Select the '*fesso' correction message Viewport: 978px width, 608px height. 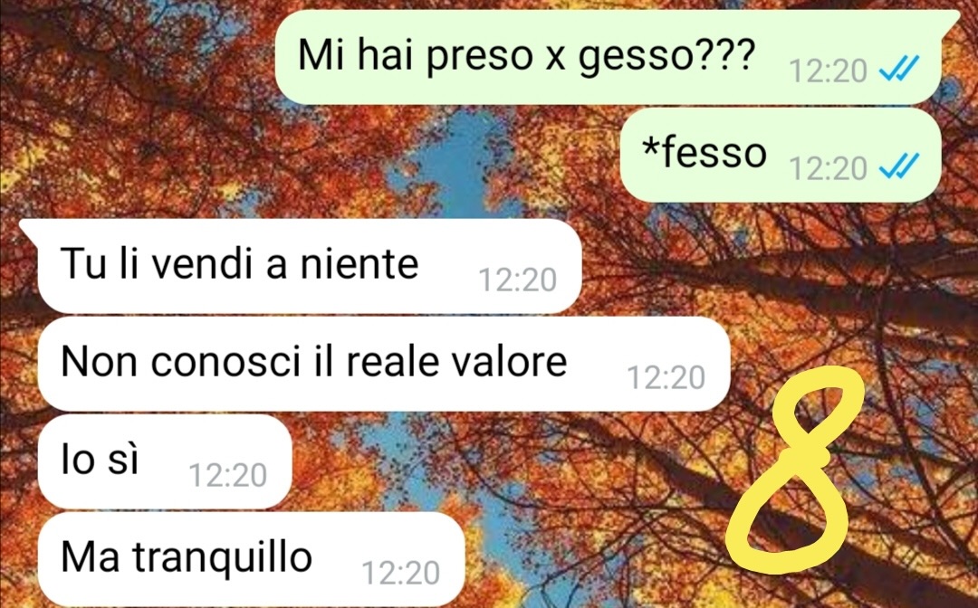(x=781, y=155)
